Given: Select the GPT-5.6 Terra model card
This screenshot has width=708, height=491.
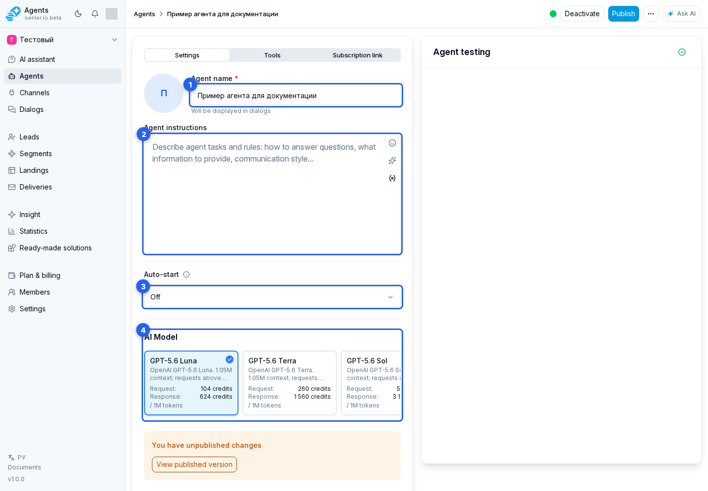Looking at the screenshot, I should (x=290, y=383).
